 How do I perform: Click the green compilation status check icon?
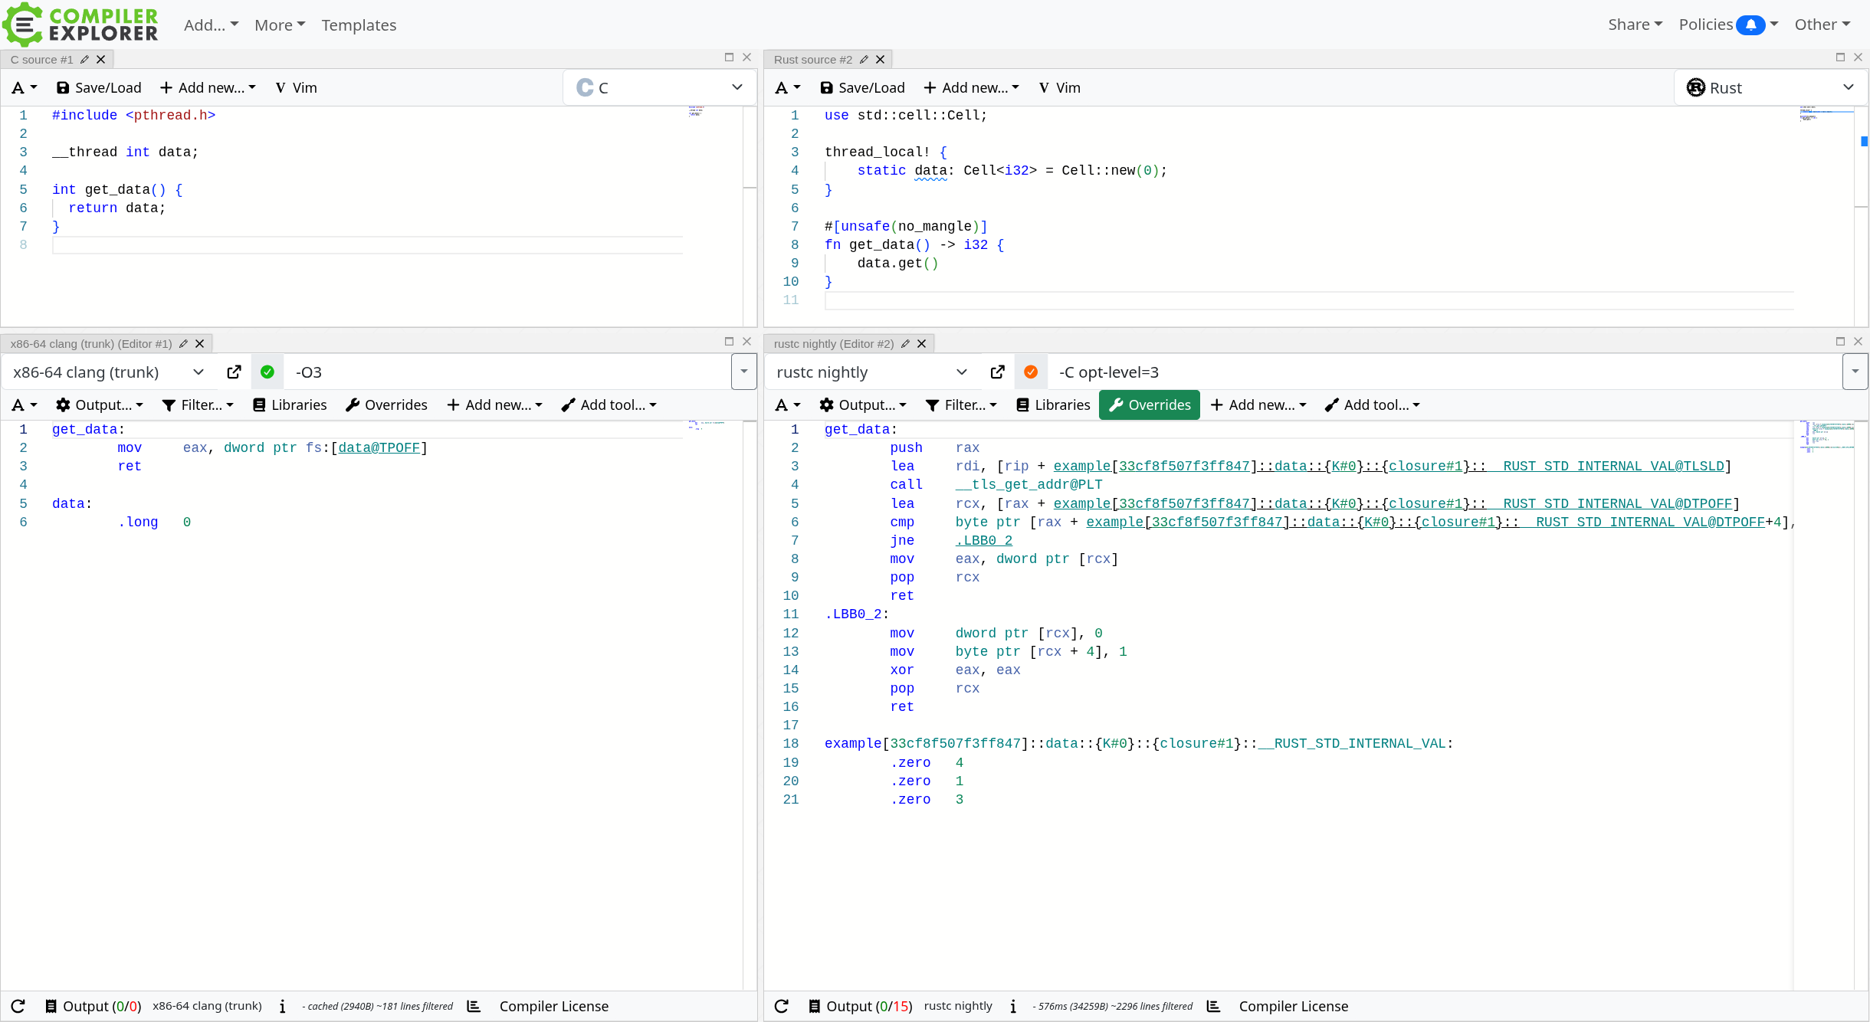pos(267,372)
